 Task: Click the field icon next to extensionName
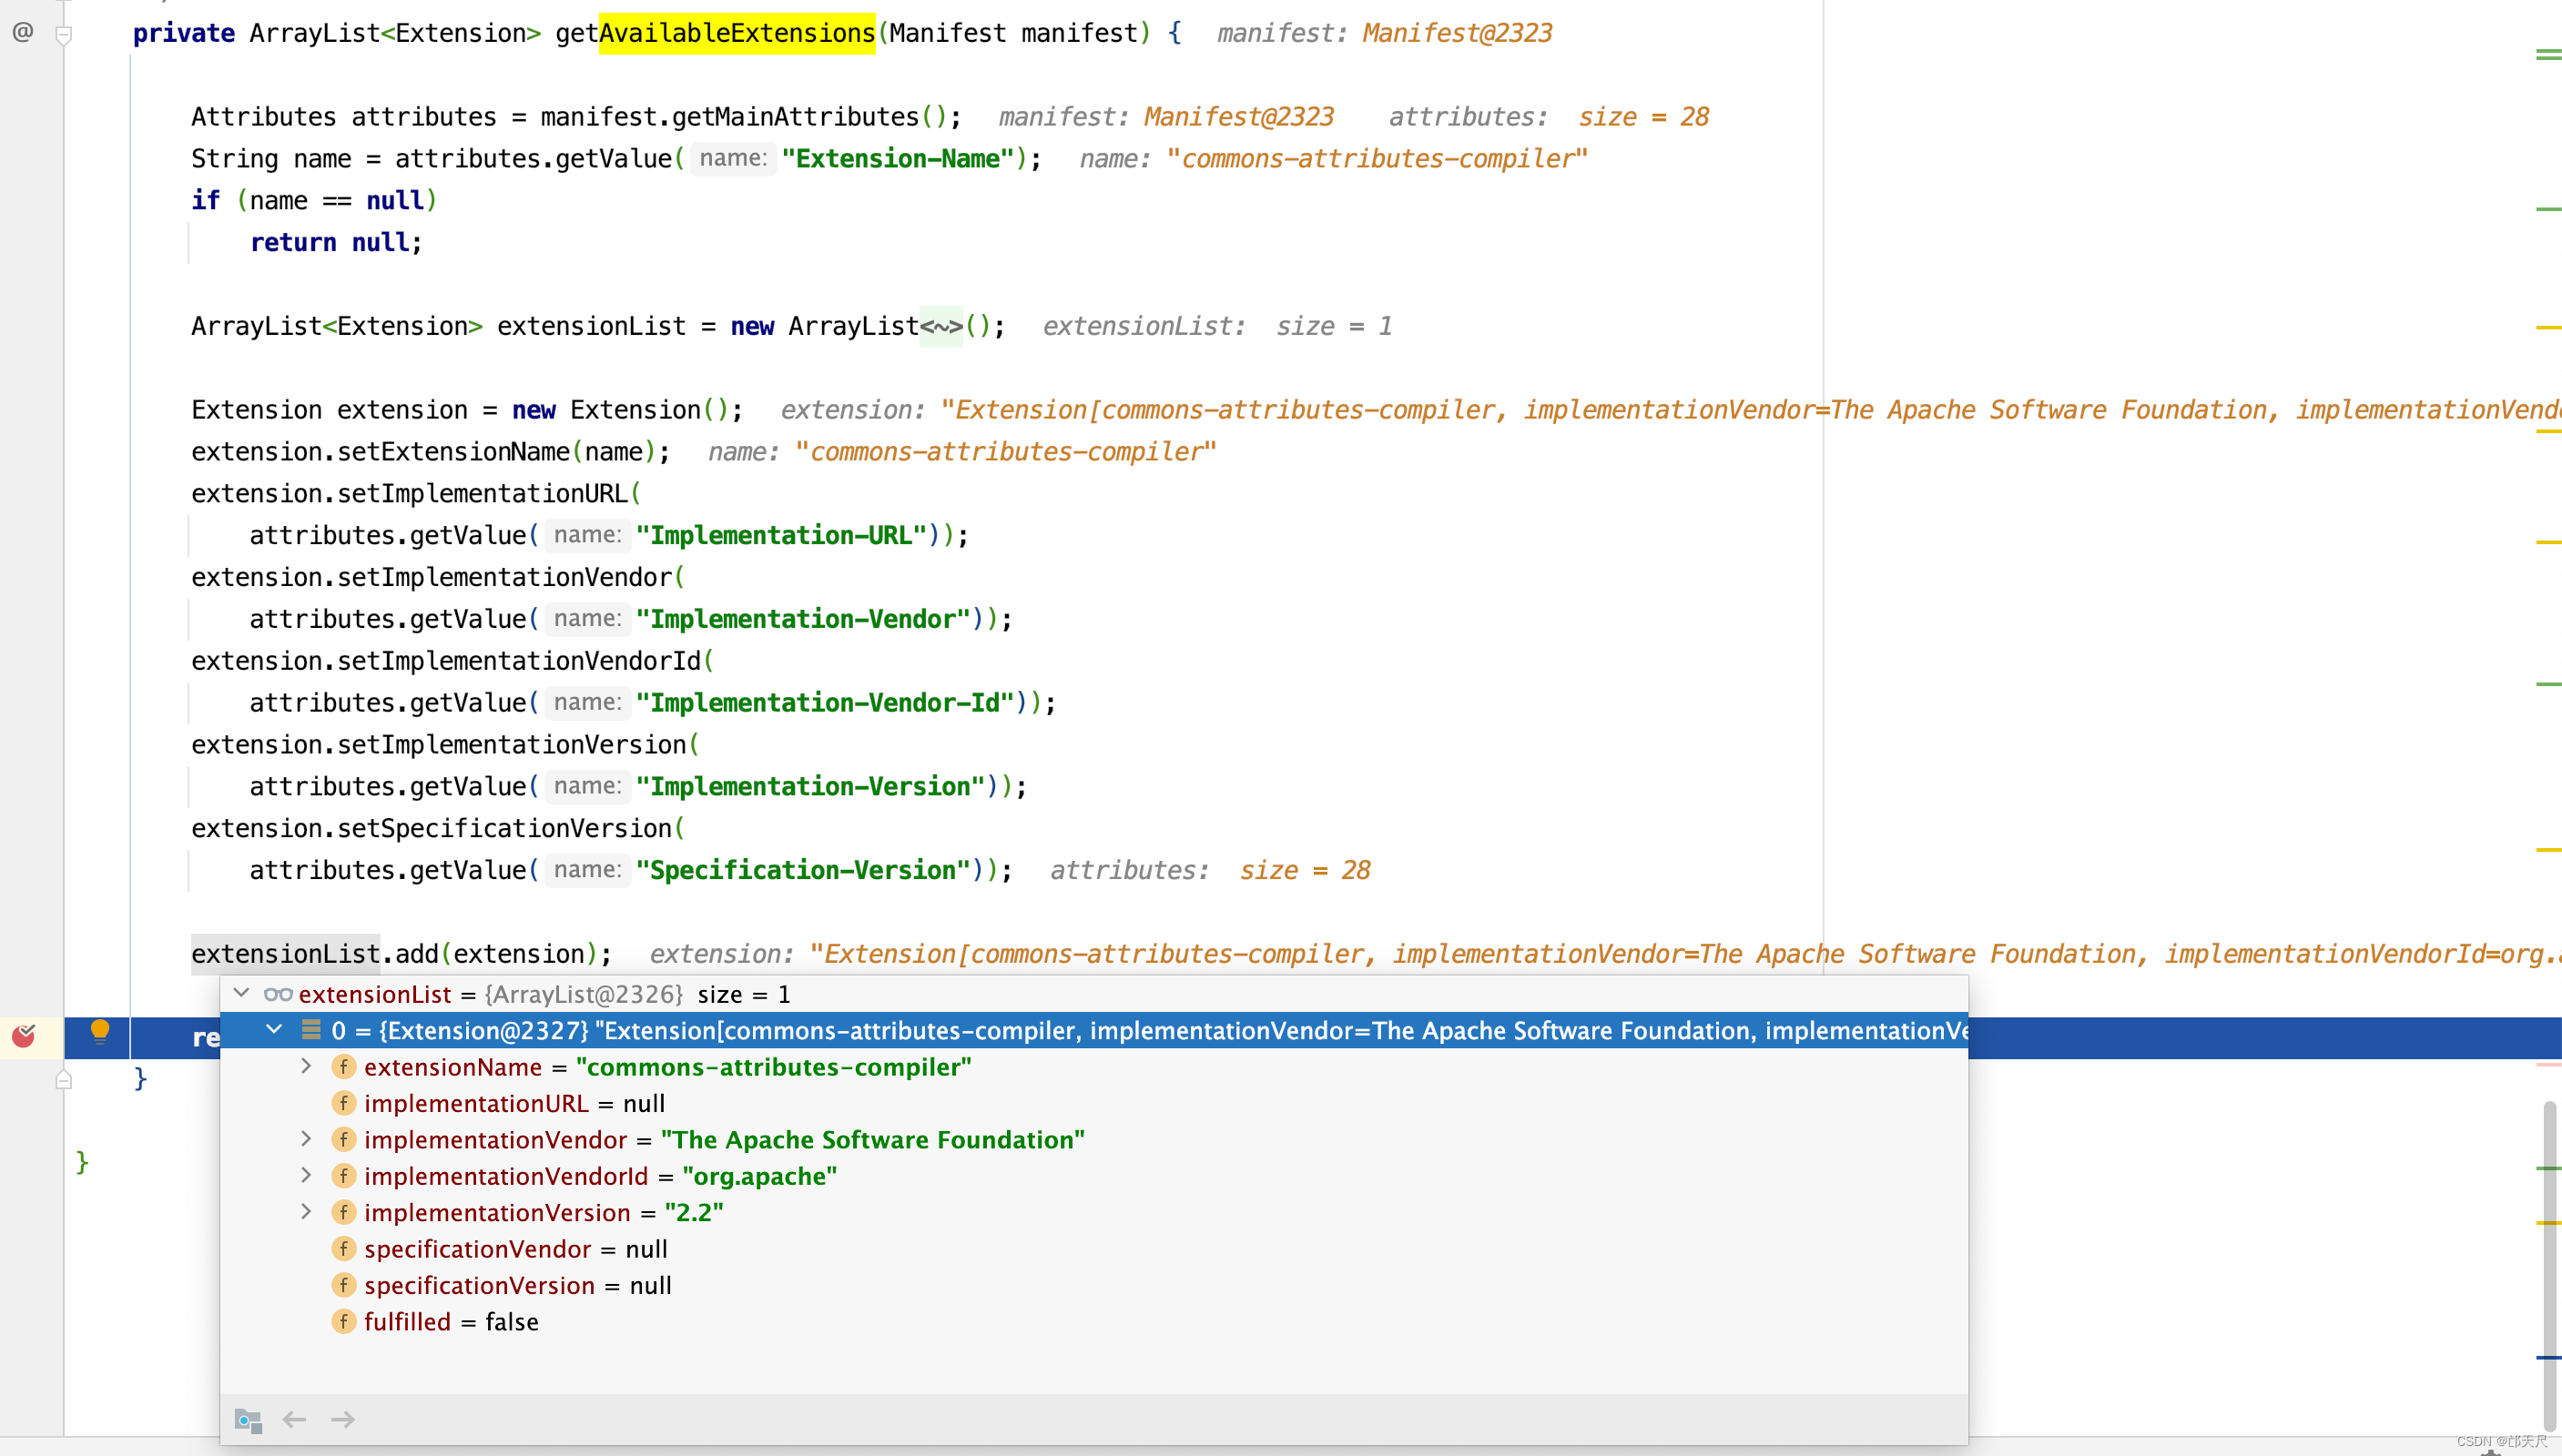tap(343, 1067)
